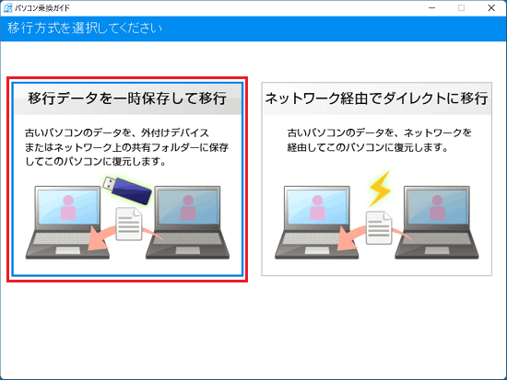
Task: Click the USB flash drive illustration
Action: click(x=127, y=190)
